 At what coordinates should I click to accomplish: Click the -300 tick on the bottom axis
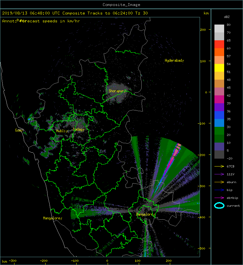13,261
